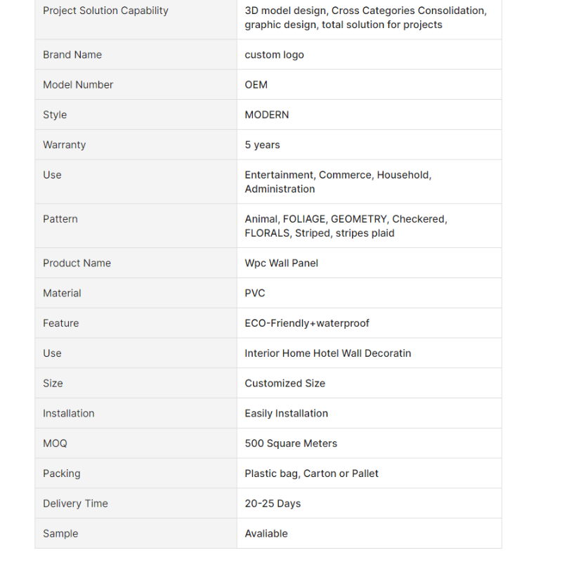
Task: Click the PVC material value
Action: tap(254, 293)
